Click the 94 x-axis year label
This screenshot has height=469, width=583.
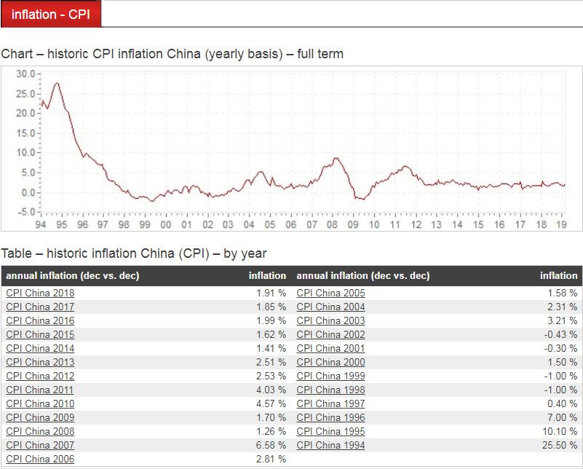tap(41, 224)
